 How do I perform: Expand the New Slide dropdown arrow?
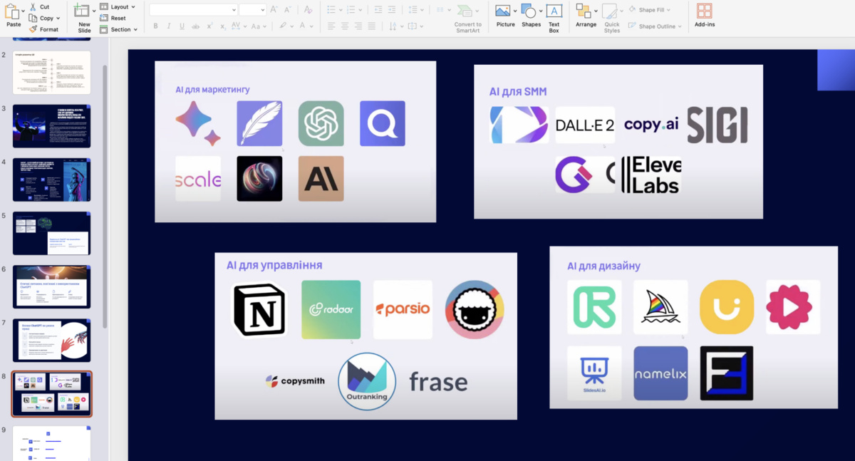tap(94, 11)
